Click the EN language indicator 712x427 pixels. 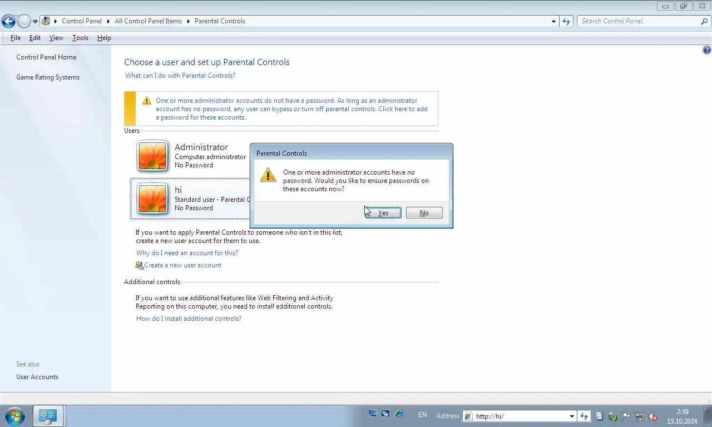[422, 415]
